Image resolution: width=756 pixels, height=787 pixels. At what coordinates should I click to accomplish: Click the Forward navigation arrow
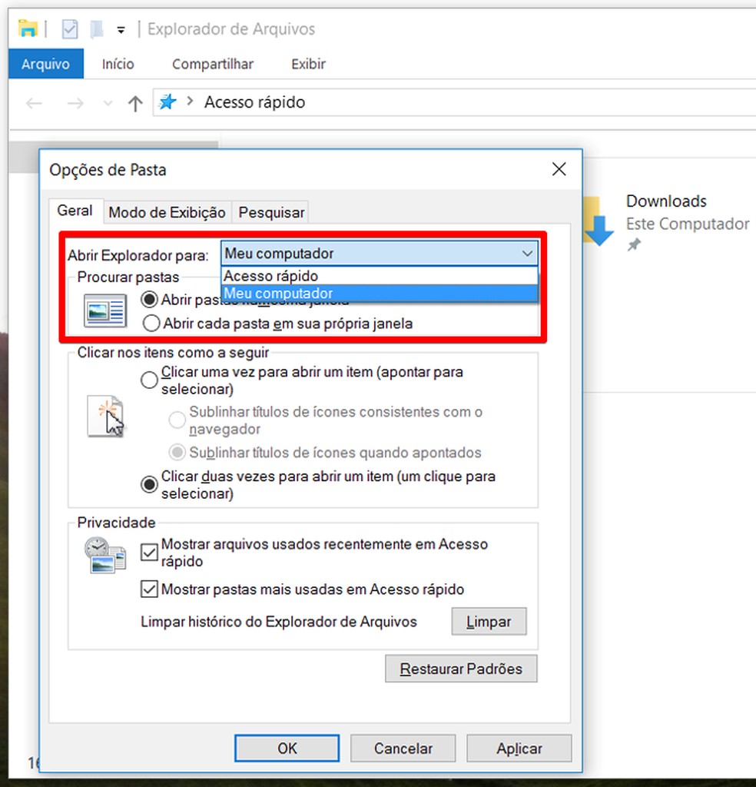pyautogui.click(x=75, y=104)
